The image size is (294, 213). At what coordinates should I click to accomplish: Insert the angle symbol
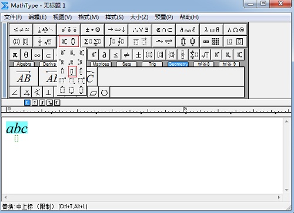pos(15,92)
